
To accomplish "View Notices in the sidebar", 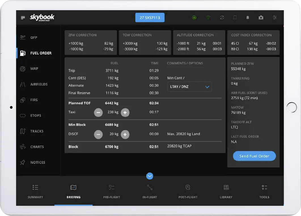I will coord(37,162).
